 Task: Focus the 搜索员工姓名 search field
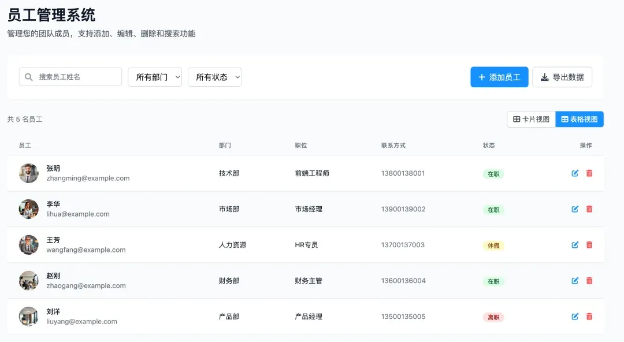70,77
